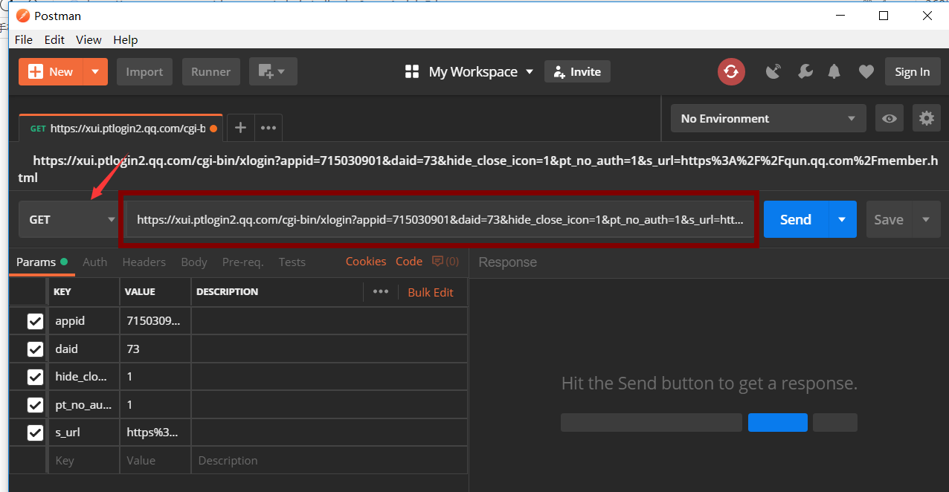The width and height of the screenshot is (949, 492).
Task: Open the Edit menu
Action: coord(54,39)
